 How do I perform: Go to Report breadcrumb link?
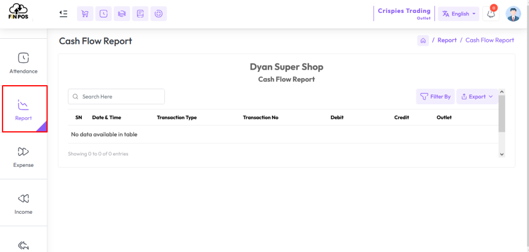tap(447, 40)
